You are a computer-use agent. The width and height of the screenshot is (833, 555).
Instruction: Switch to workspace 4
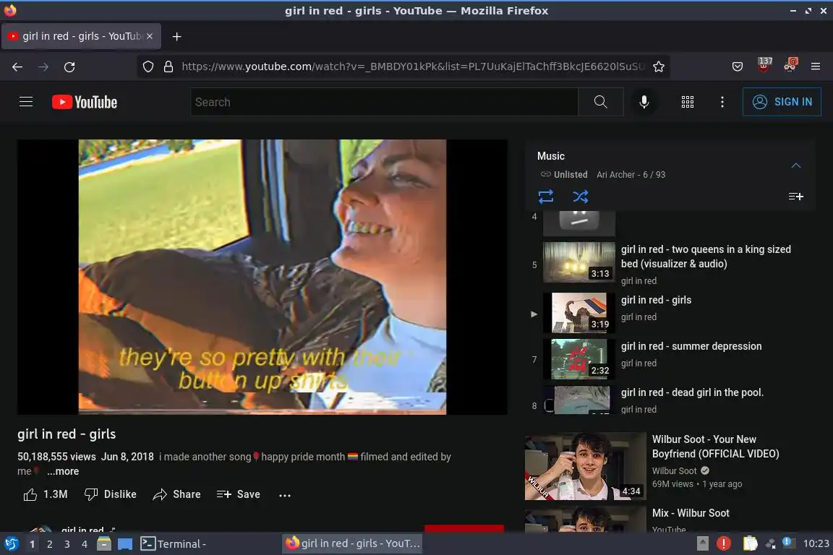click(x=84, y=544)
